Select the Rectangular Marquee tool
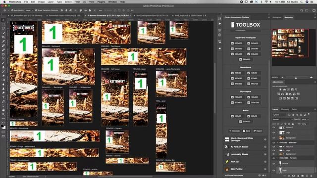This screenshot has width=317, height=178. point(3,24)
